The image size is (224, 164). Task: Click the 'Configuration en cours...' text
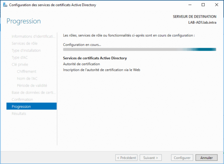tap(82, 45)
